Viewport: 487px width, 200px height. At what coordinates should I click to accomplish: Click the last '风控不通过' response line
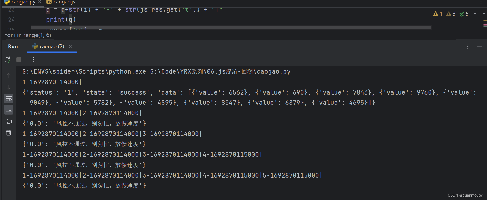[x=84, y=186]
